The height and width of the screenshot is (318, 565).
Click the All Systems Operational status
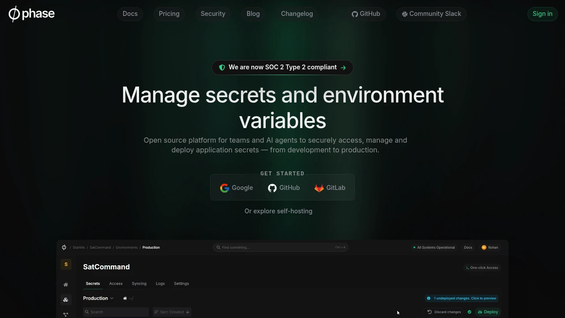click(x=434, y=247)
